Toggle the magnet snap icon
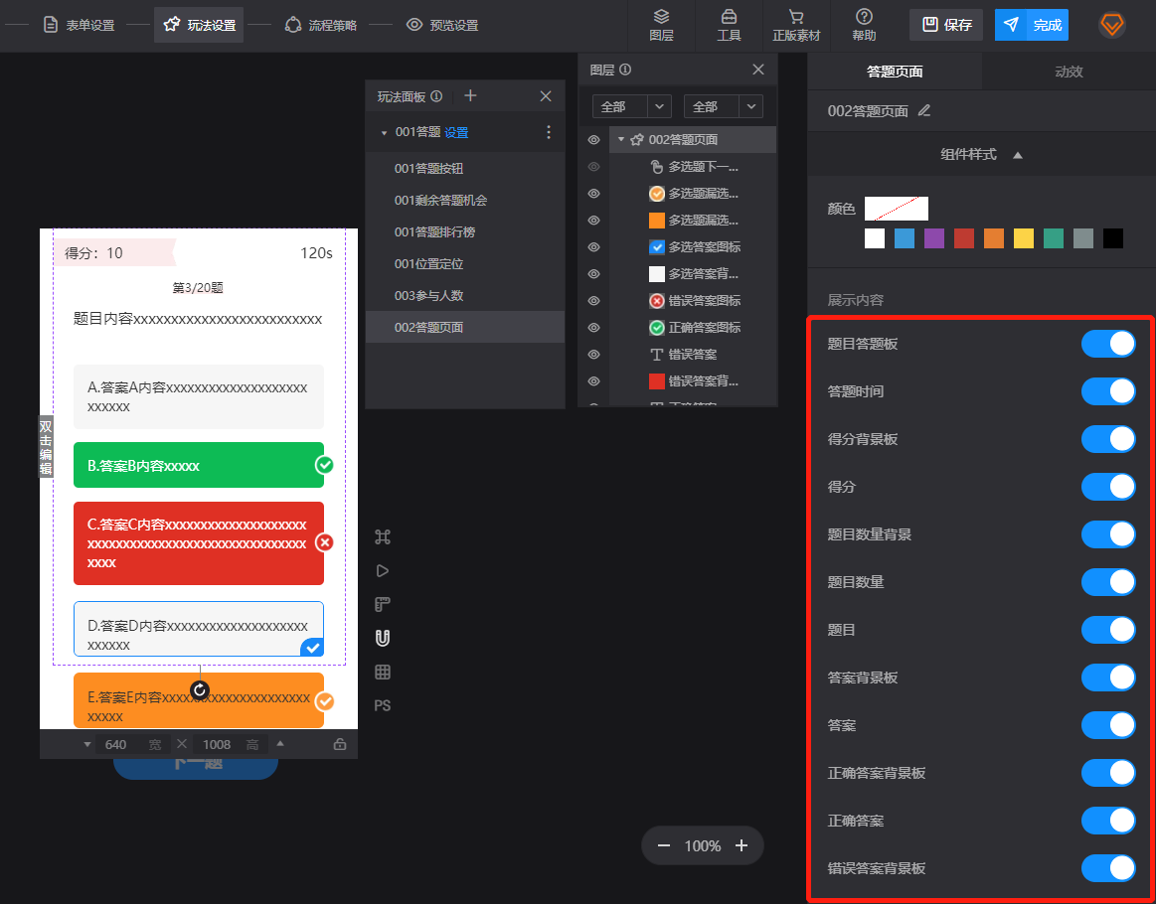This screenshot has height=904, width=1156. [x=382, y=638]
